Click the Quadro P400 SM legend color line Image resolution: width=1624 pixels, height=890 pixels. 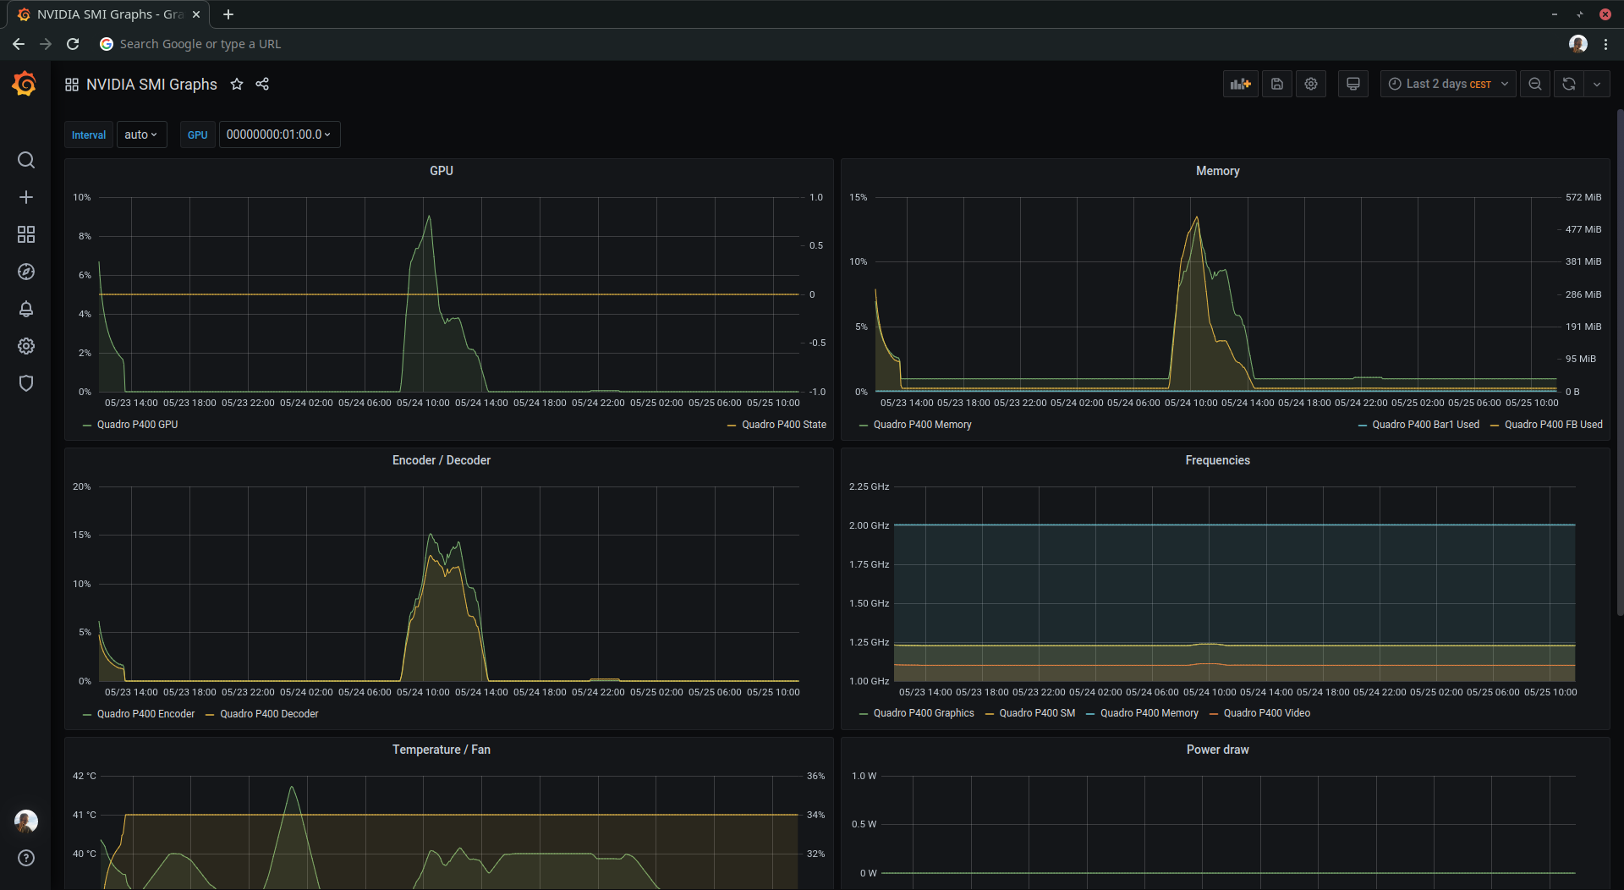pyautogui.click(x=989, y=714)
